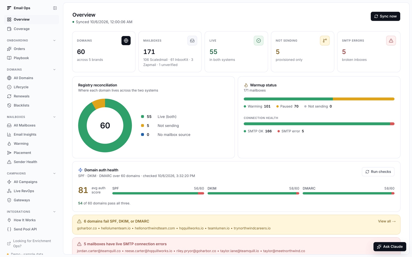Click the Domain auth health lightning icon

(80, 170)
